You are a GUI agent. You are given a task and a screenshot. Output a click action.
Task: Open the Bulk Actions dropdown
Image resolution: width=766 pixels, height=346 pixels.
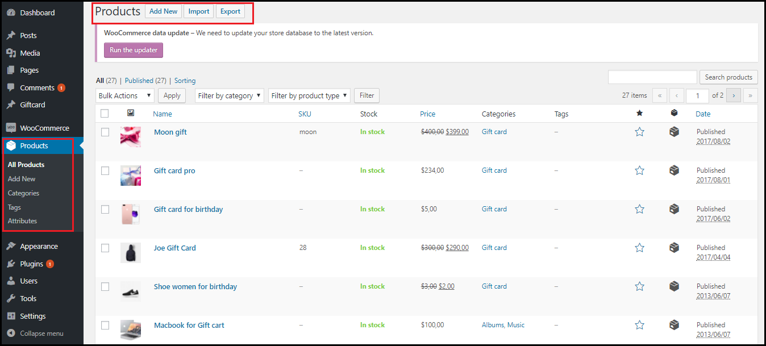pos(124,95)
